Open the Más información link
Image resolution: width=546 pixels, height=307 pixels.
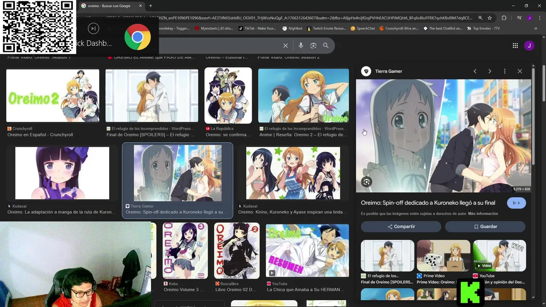tap(483, 214)
